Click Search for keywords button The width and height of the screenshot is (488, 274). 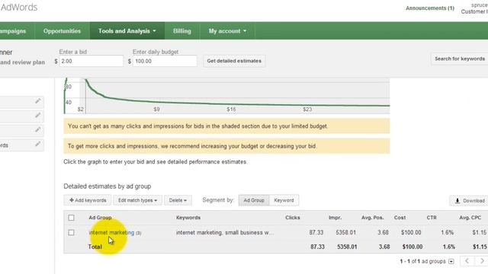coord(459,59)
